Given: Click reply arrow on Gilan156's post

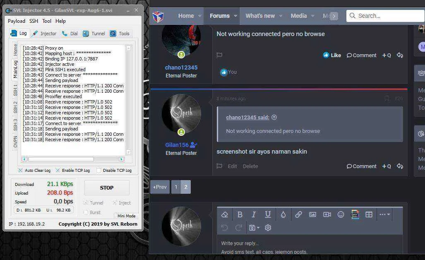Looking at the screenshot, I should [x=400, y=166].
